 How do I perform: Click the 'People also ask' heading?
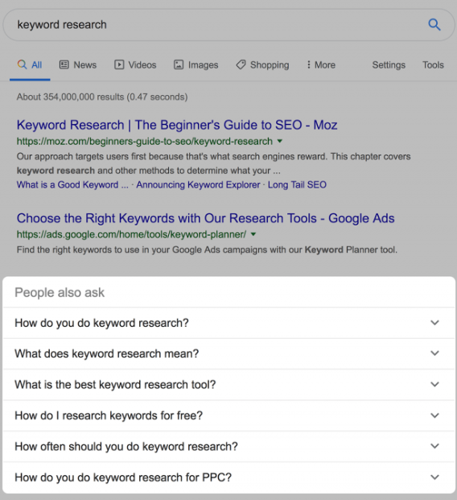click(x=60, y=292)
